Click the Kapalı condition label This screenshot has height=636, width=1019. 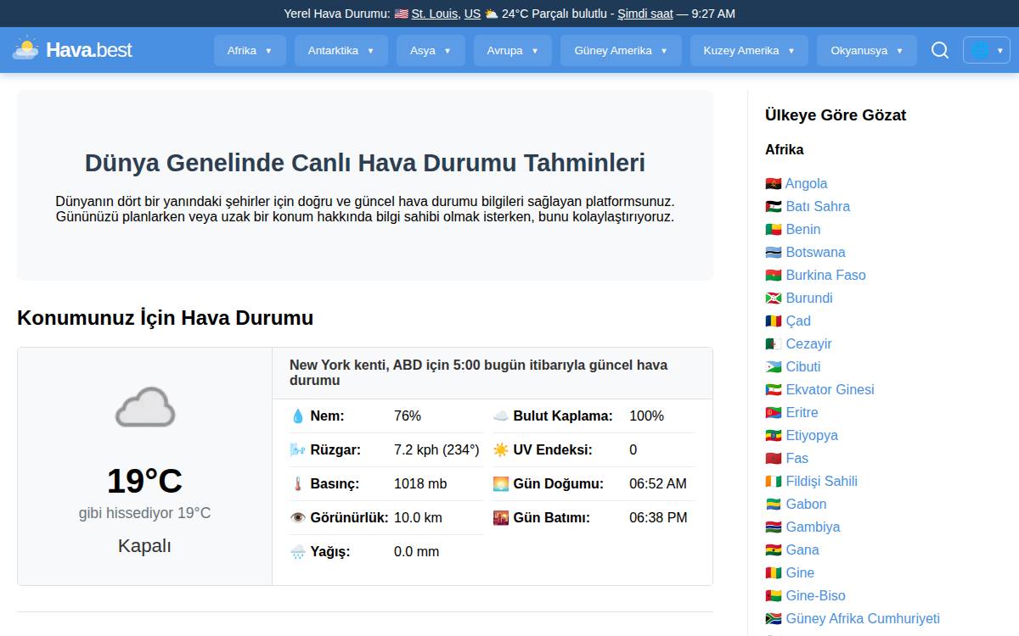click(x=144, y=546)
